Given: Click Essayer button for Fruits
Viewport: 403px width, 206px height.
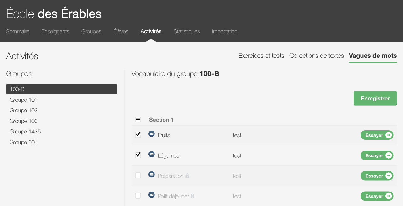Looking at the screenshot, I should pyautogui.click(x=377, y=135).
